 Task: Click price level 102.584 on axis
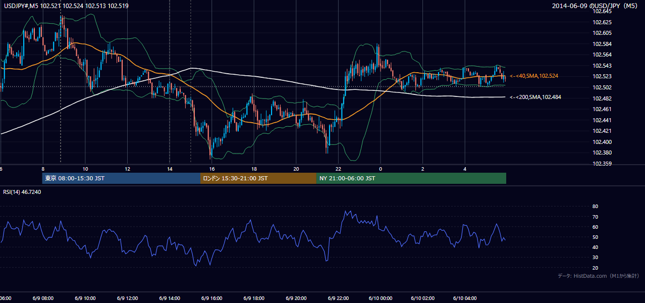[602, 44]
